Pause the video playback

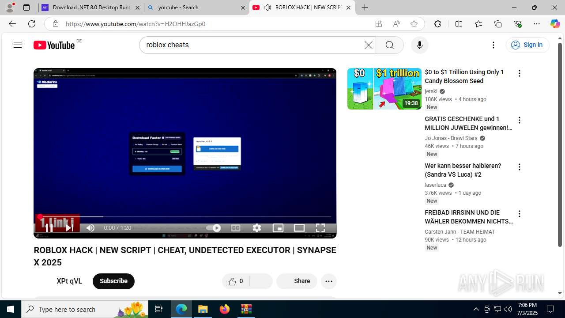(49, 228)
